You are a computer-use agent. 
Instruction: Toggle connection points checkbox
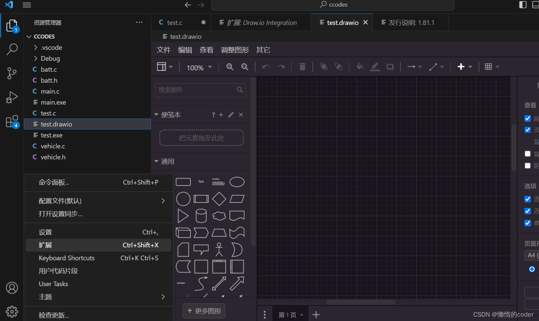tap(528, 211)
